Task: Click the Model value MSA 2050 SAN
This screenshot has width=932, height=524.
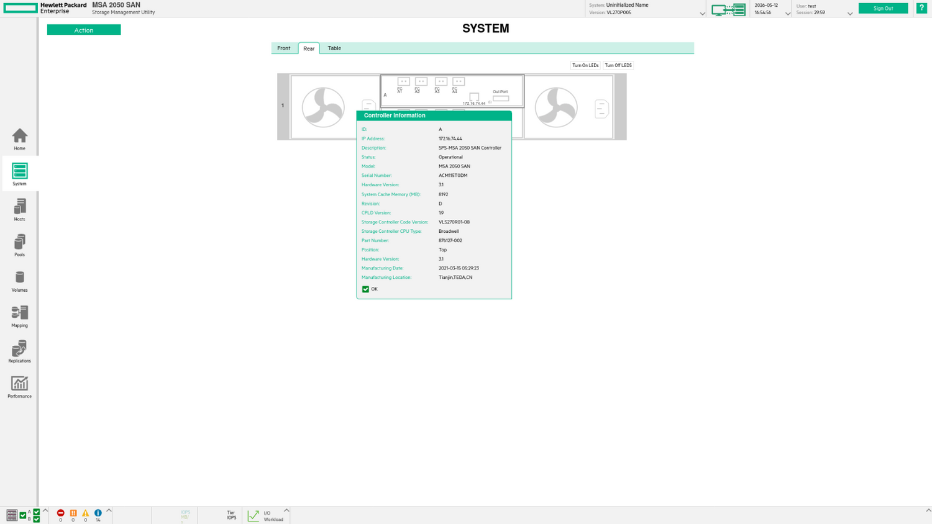Action: tap(454, 166)
